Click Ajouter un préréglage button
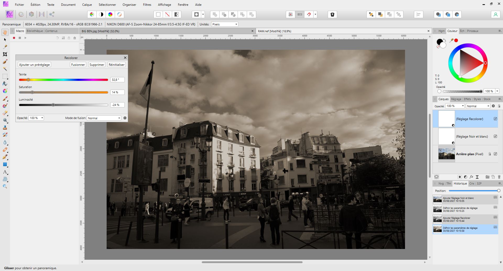The image size is (503, 271). coord(34,64)
